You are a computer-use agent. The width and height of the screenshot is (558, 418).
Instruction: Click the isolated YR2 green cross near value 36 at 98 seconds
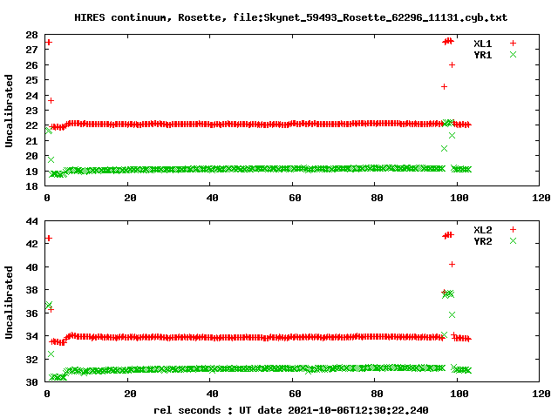[x=452, y=315]
